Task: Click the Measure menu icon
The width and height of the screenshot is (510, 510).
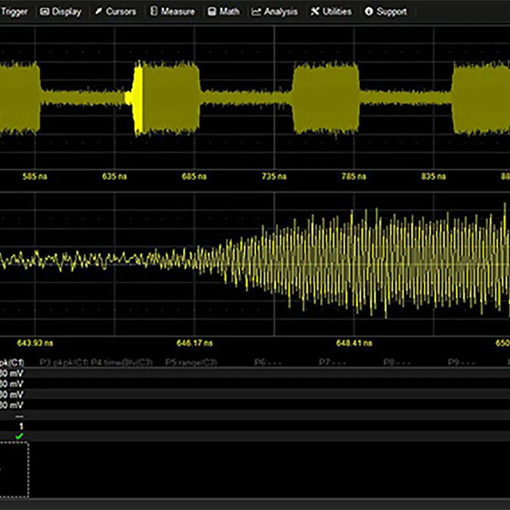Action: (x=154, y=12)
